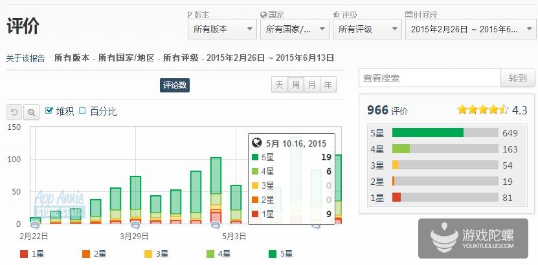
Task: Click the 转到 go button
Action: (x=517, y=78)
